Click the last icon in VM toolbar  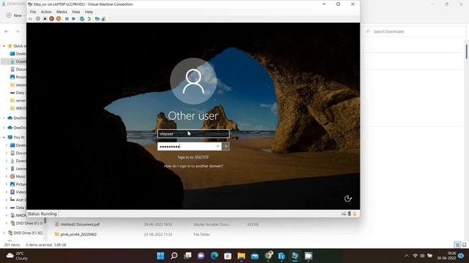pos(103,19)
